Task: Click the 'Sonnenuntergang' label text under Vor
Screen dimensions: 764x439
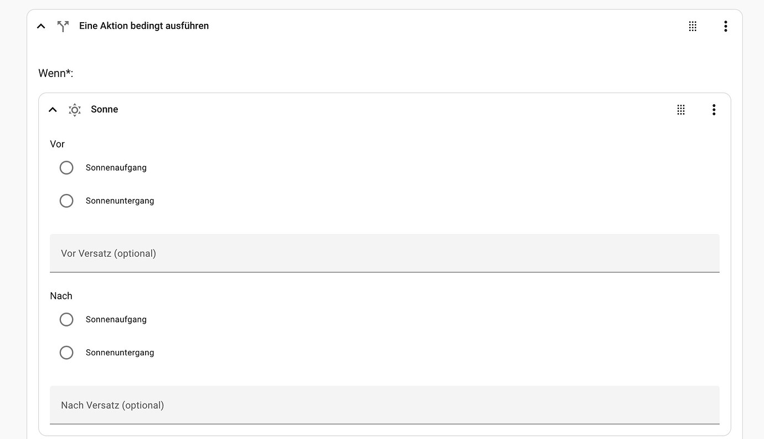Action: tap(120, 201)
